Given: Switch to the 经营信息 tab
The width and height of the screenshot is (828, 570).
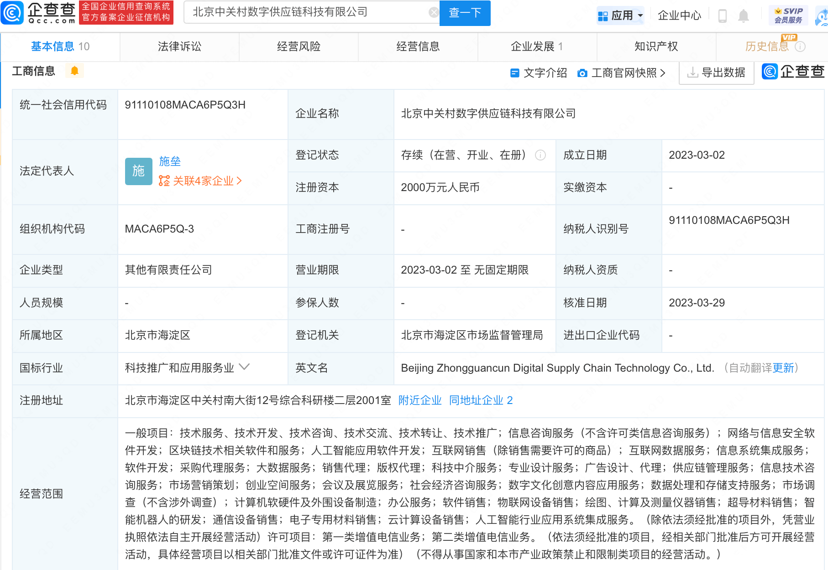Looking at the screenshot, I should pyautogui.click(x=418, y=47).
